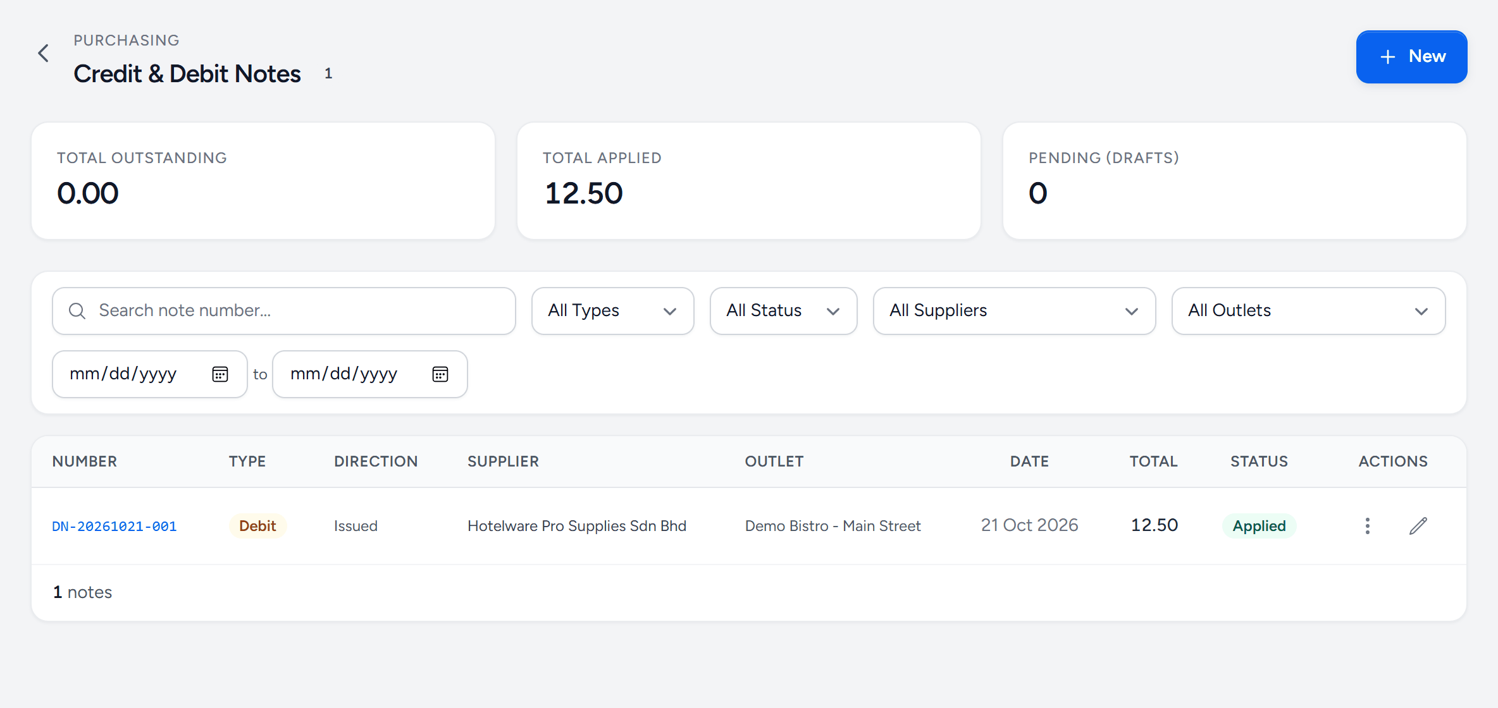Click the Total Outstanding 0.00 card

263,181
